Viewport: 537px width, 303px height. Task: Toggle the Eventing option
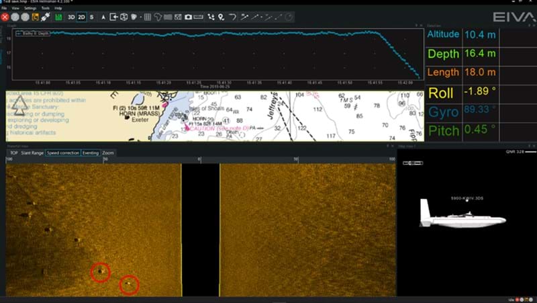(x=90, y=153)
